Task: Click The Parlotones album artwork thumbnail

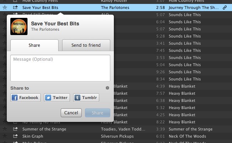Action: [19, 26]
